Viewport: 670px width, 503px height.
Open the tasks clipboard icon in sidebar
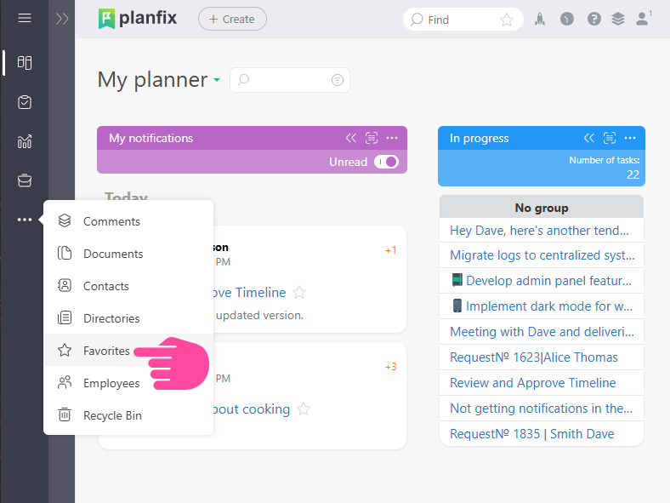click(24, 102)
